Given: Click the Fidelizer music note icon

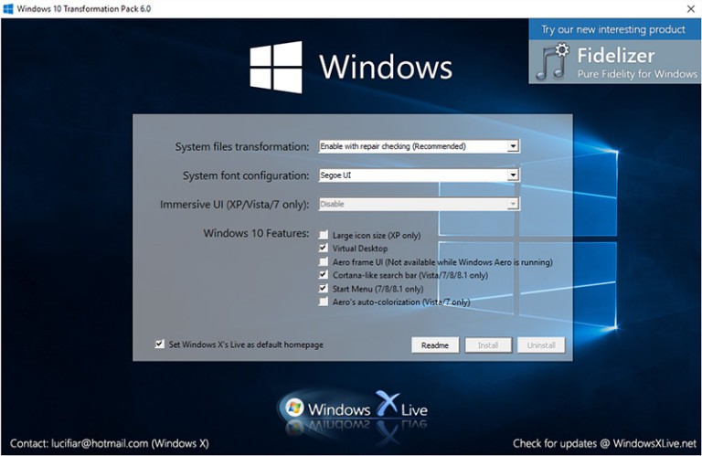Looking at the screenshot, I should tap(552, 61).
